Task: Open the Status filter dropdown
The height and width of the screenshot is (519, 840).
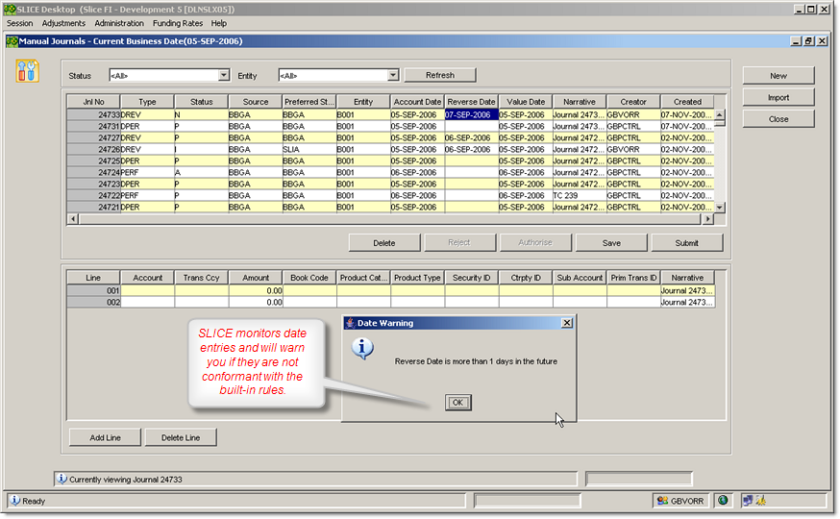Action: 224,75
